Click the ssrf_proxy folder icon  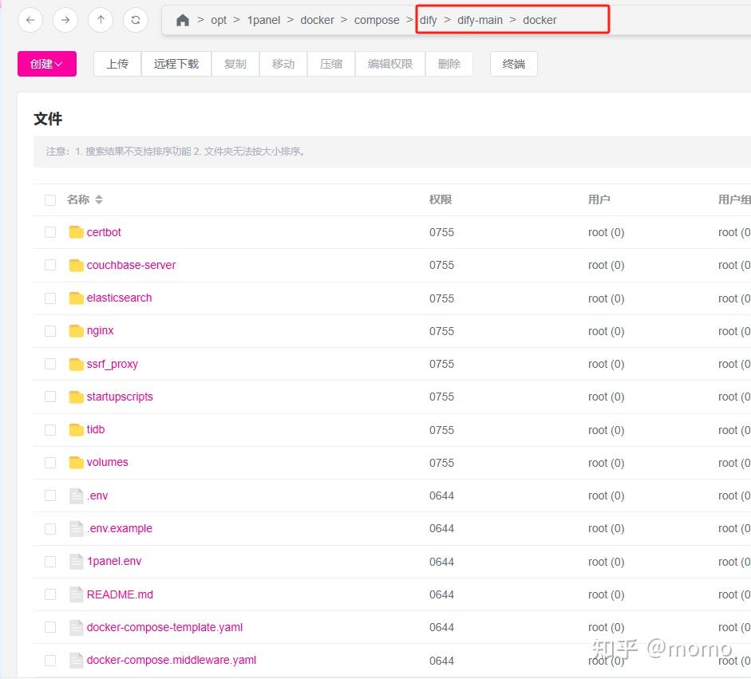(77, 363)
